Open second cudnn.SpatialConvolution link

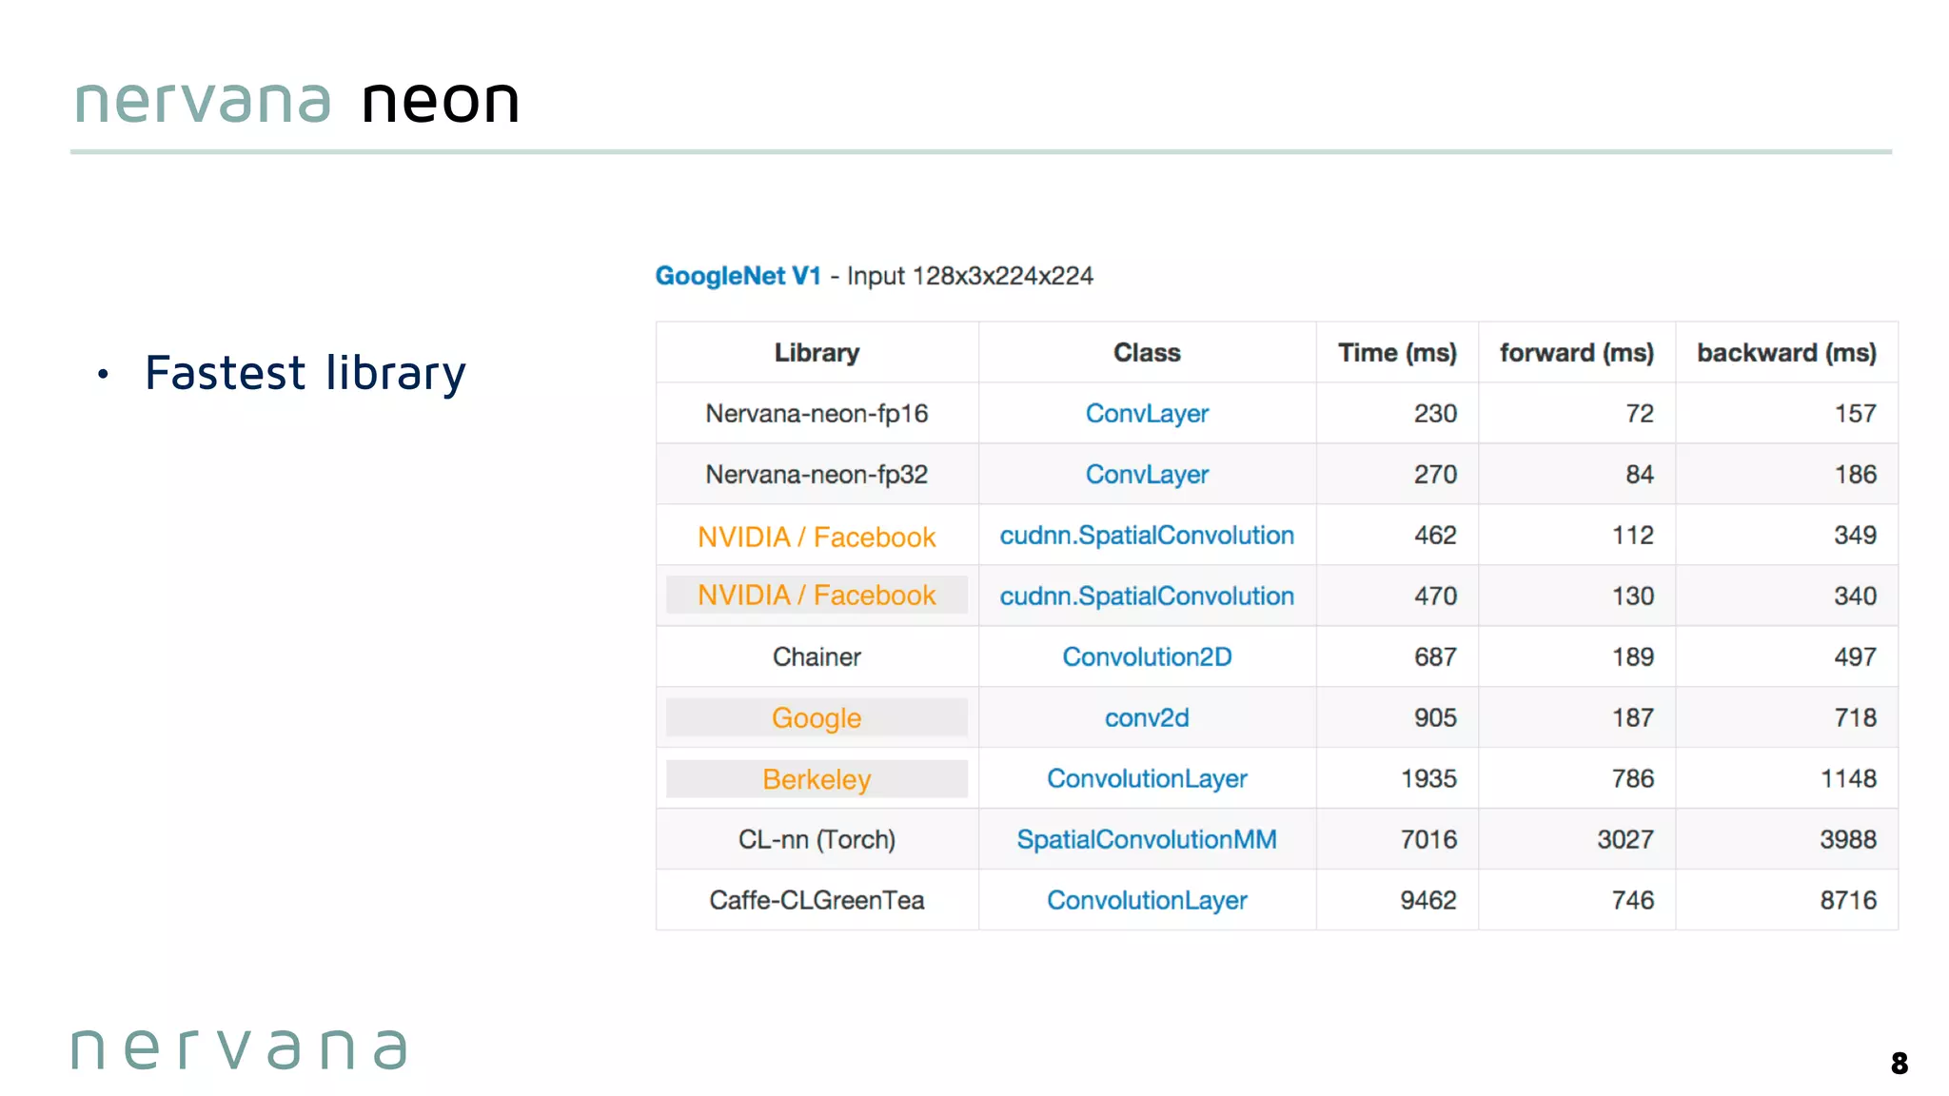[1147, 597]
